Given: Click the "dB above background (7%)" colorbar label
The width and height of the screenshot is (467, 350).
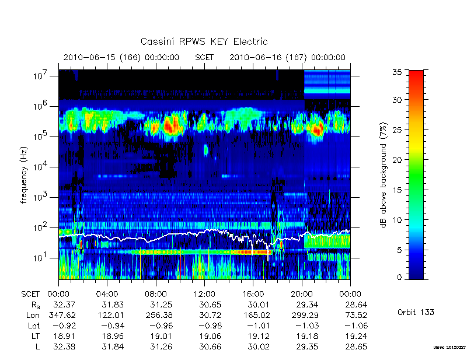Looking at the screenshot, I should tap(384, 176).
